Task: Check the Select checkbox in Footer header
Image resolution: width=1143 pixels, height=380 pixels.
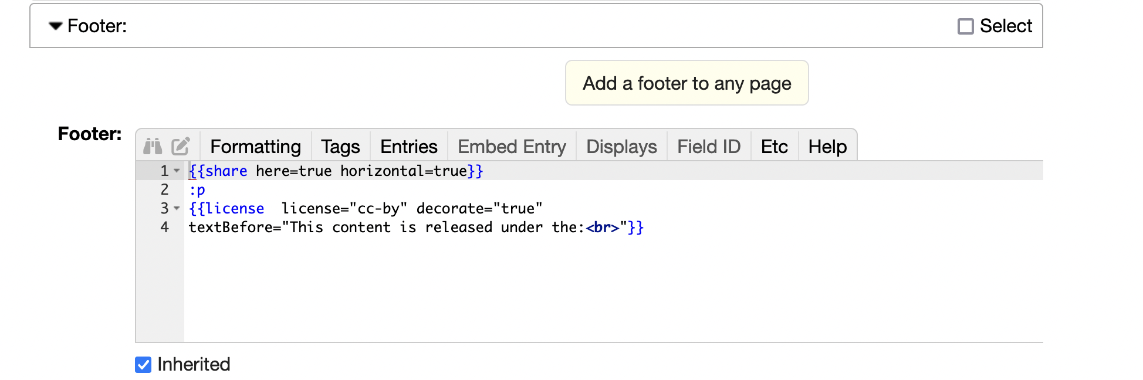Action: click(x=965, y=26)
